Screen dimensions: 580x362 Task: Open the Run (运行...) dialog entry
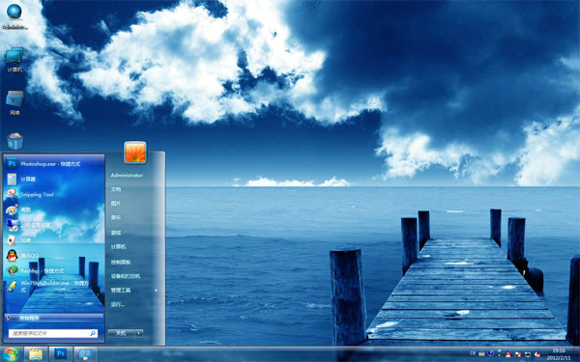click(x=118, y=305)
